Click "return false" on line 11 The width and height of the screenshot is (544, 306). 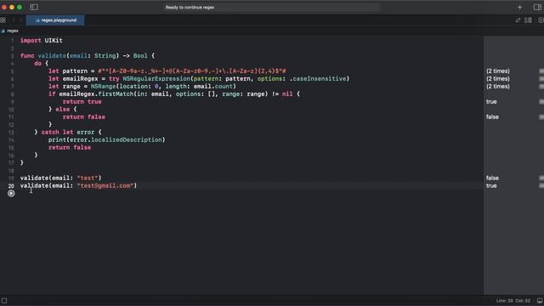point(84,117)
